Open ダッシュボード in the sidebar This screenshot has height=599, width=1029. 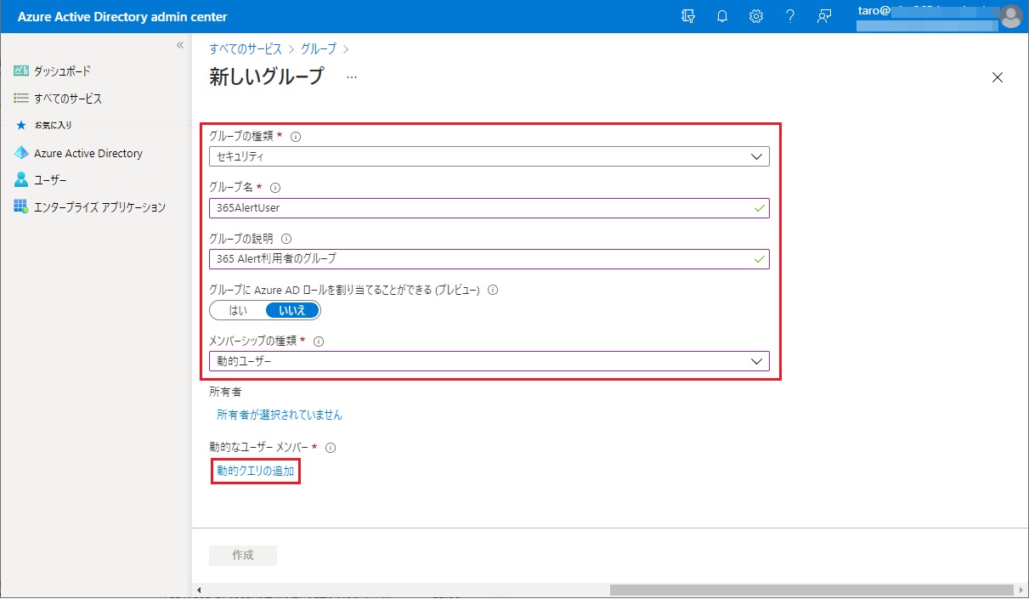coord(62,71)
